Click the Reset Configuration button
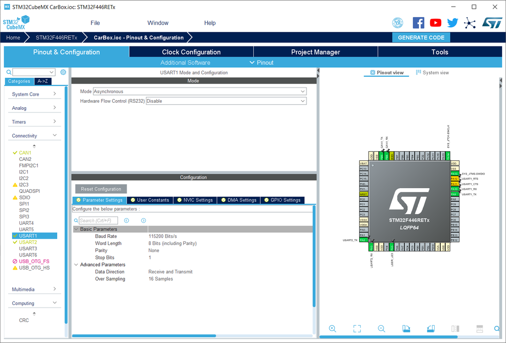This screenshot has height=343, width=506. (x=101, y=189)
